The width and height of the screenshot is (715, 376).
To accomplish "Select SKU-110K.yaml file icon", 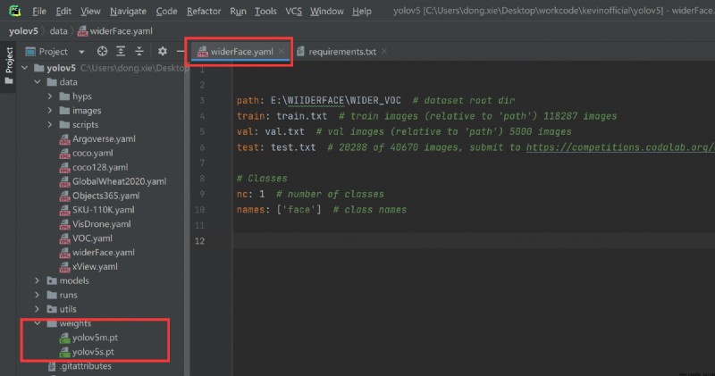I will [64, 210].
